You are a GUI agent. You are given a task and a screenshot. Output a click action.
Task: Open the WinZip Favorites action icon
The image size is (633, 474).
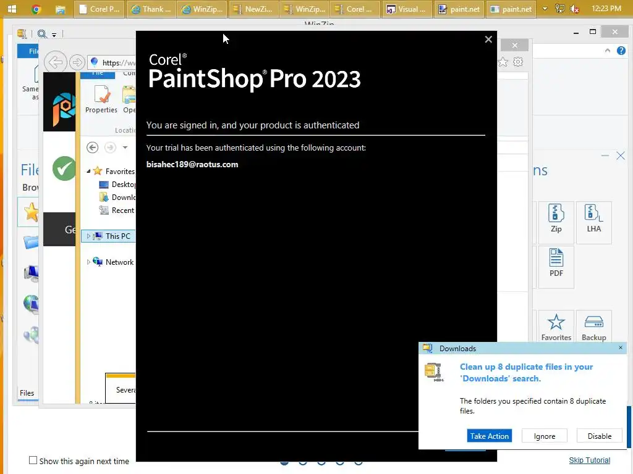click(556, 327)
